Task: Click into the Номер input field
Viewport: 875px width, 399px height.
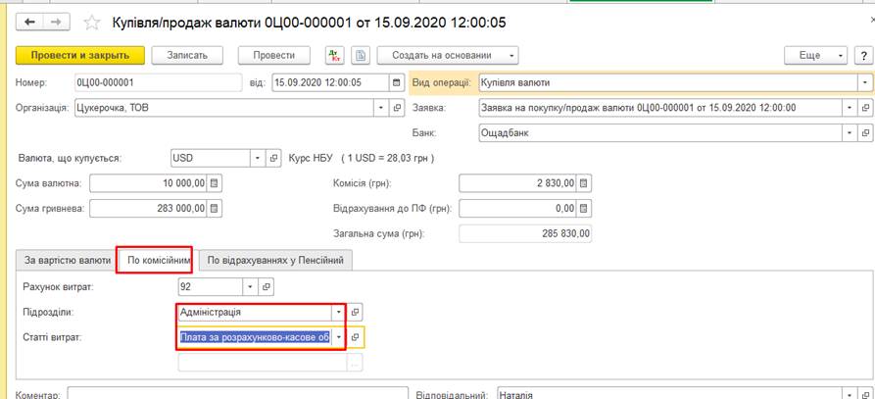Action: click(155, 83)
